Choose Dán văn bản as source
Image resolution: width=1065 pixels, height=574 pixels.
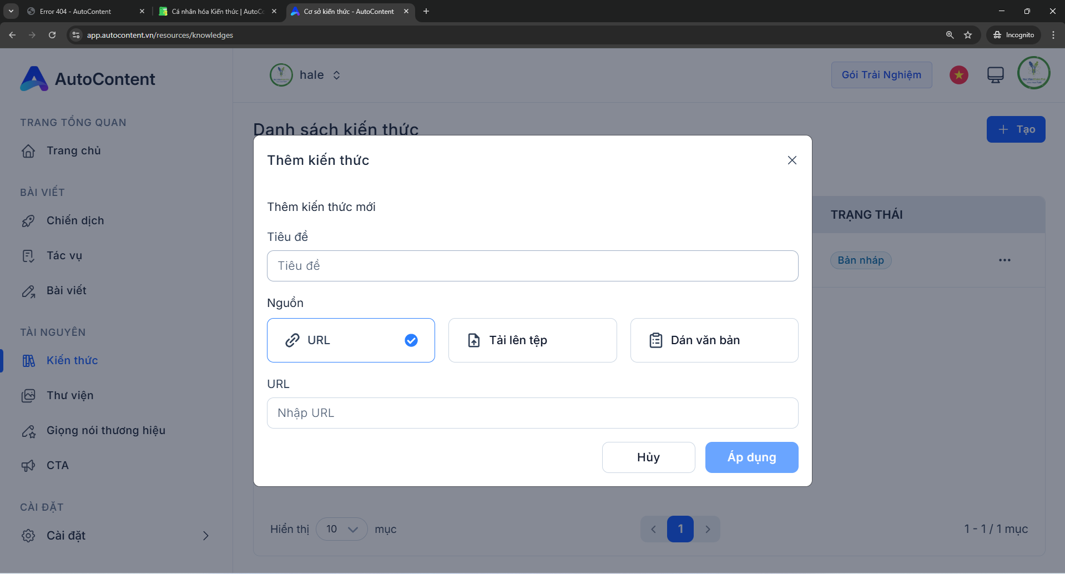[x=714, y=340]
